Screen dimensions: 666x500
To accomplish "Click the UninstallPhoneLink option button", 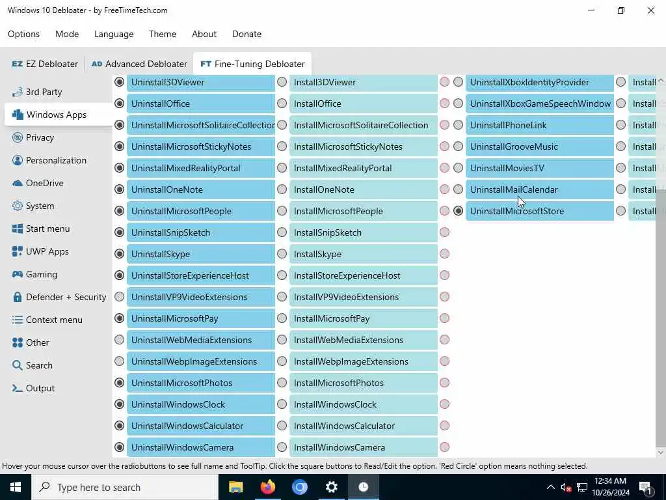I will coord(539,126).
